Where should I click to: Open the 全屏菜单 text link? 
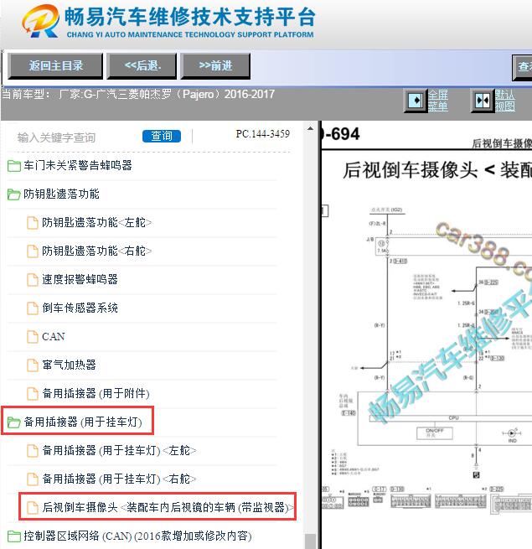[438, 101]
